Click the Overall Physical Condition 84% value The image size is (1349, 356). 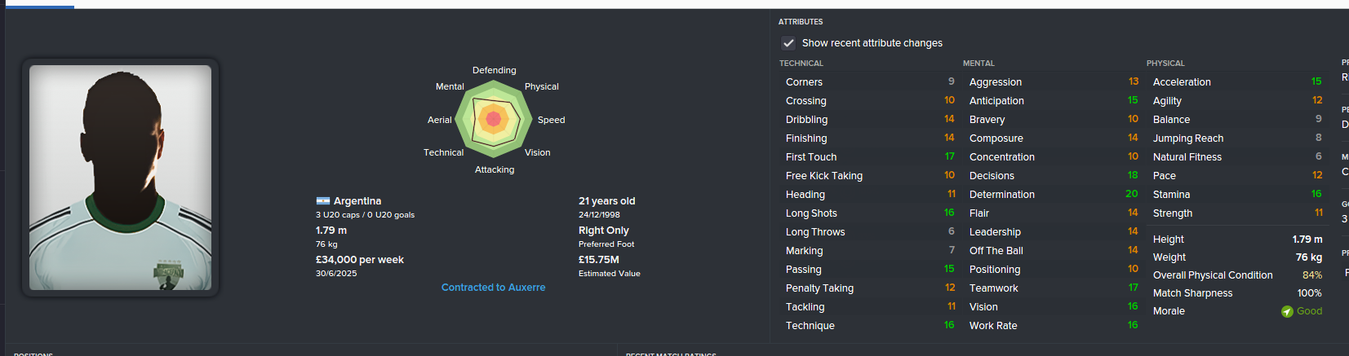coord(1311,275)
